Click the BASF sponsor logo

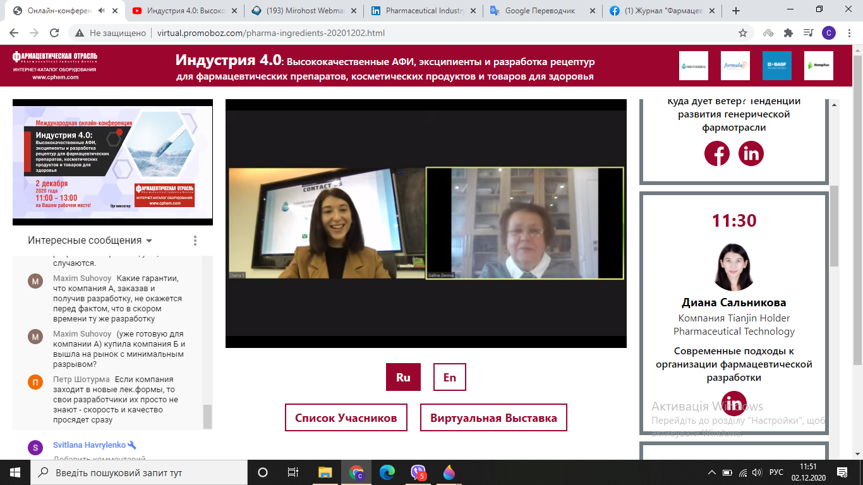[x=776, y=66]
